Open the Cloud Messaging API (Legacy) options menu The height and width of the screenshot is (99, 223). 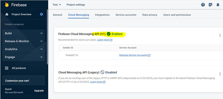[220, 74]
